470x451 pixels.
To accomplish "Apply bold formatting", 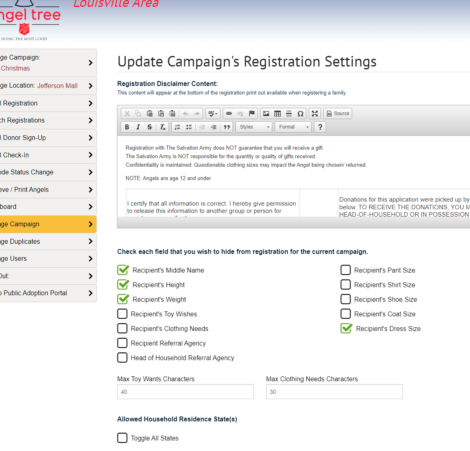I will point(127,127).
